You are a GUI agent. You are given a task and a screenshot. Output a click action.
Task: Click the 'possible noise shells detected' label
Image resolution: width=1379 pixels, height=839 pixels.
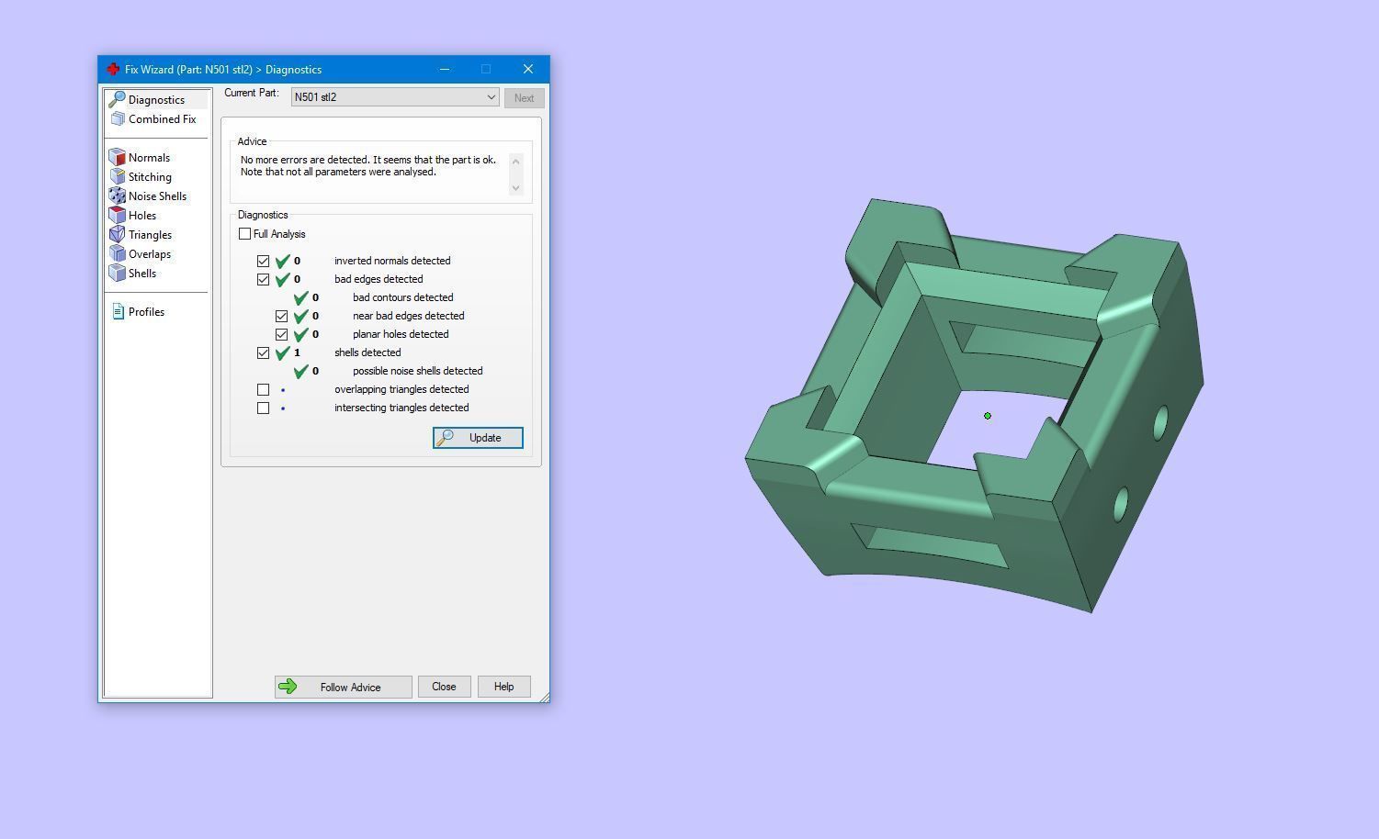[x=417, y=371]
